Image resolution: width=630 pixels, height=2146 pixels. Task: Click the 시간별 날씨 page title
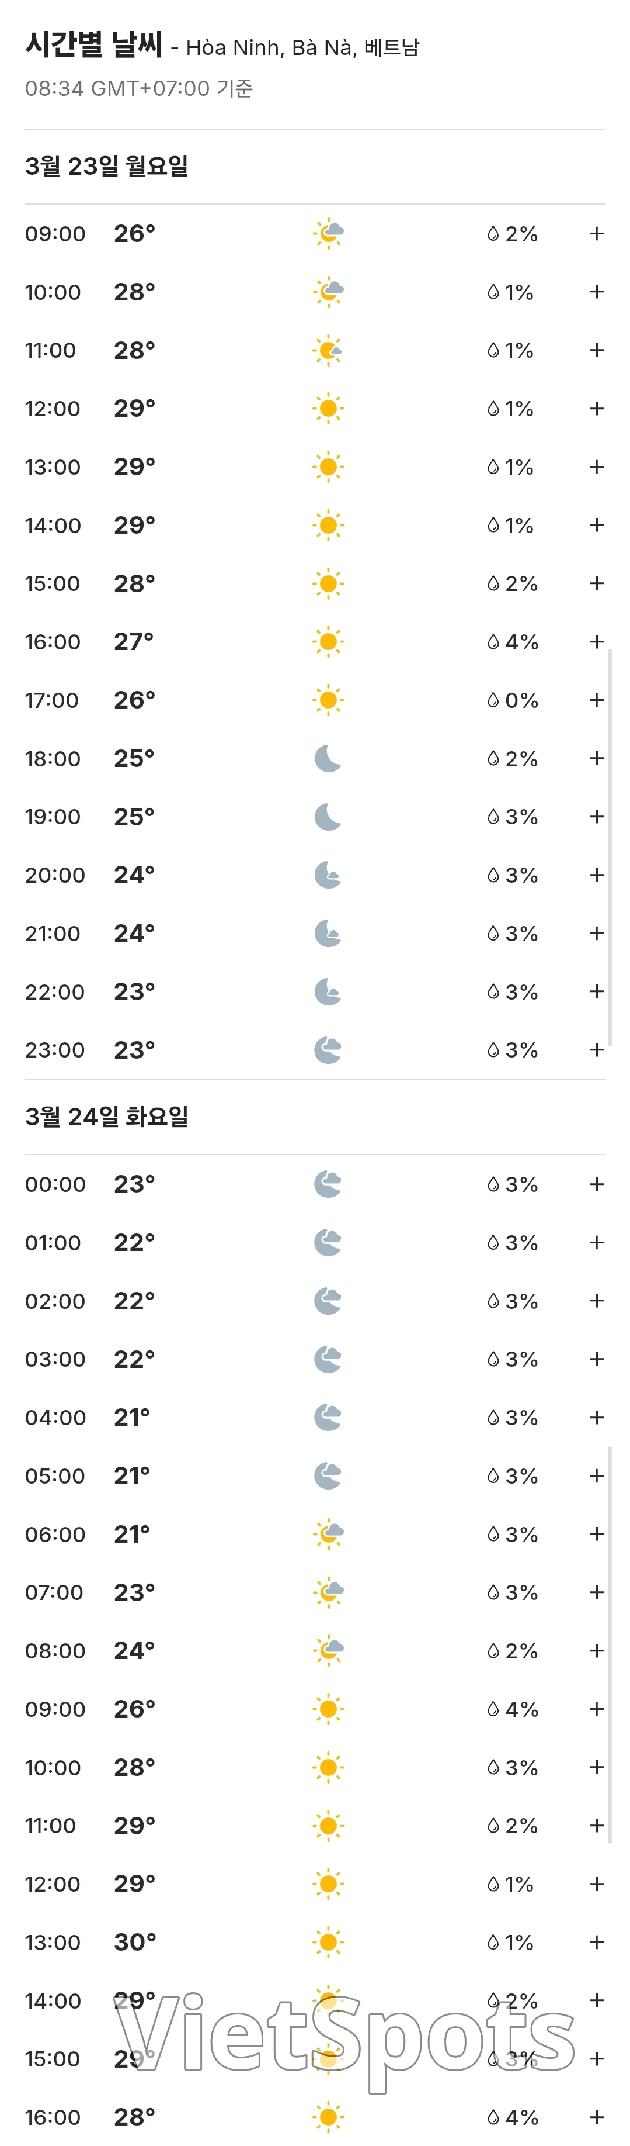pos(93,44)
